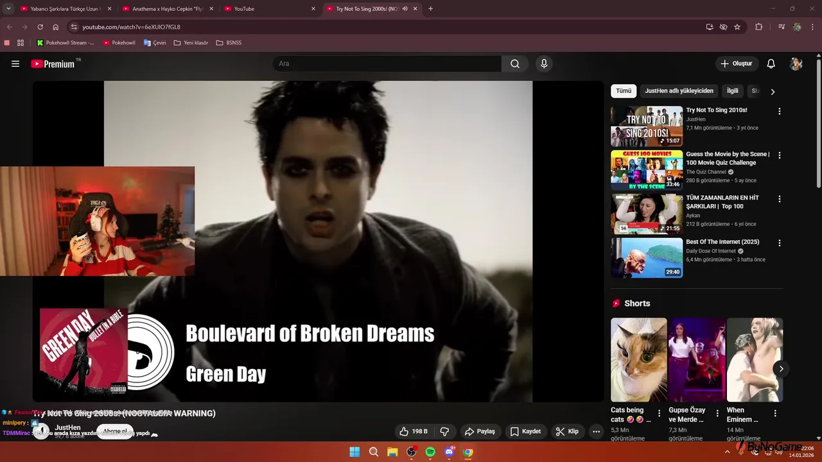This screenshot has height=462, width=822.
Task: Dislike the video with thumbs-down
Action: [444, 431]
